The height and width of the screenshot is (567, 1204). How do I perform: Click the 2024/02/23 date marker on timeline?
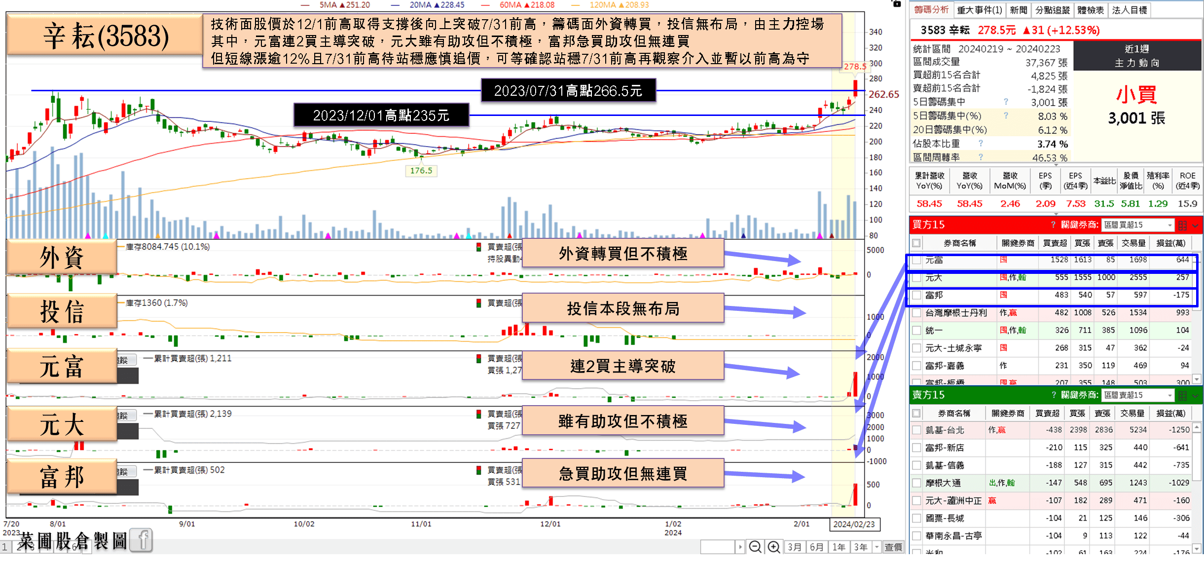(x=854, y=525)
